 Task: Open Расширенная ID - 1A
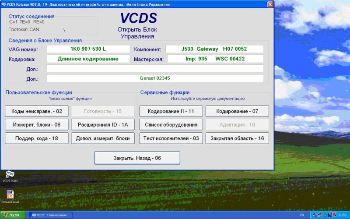click(103, 125)
